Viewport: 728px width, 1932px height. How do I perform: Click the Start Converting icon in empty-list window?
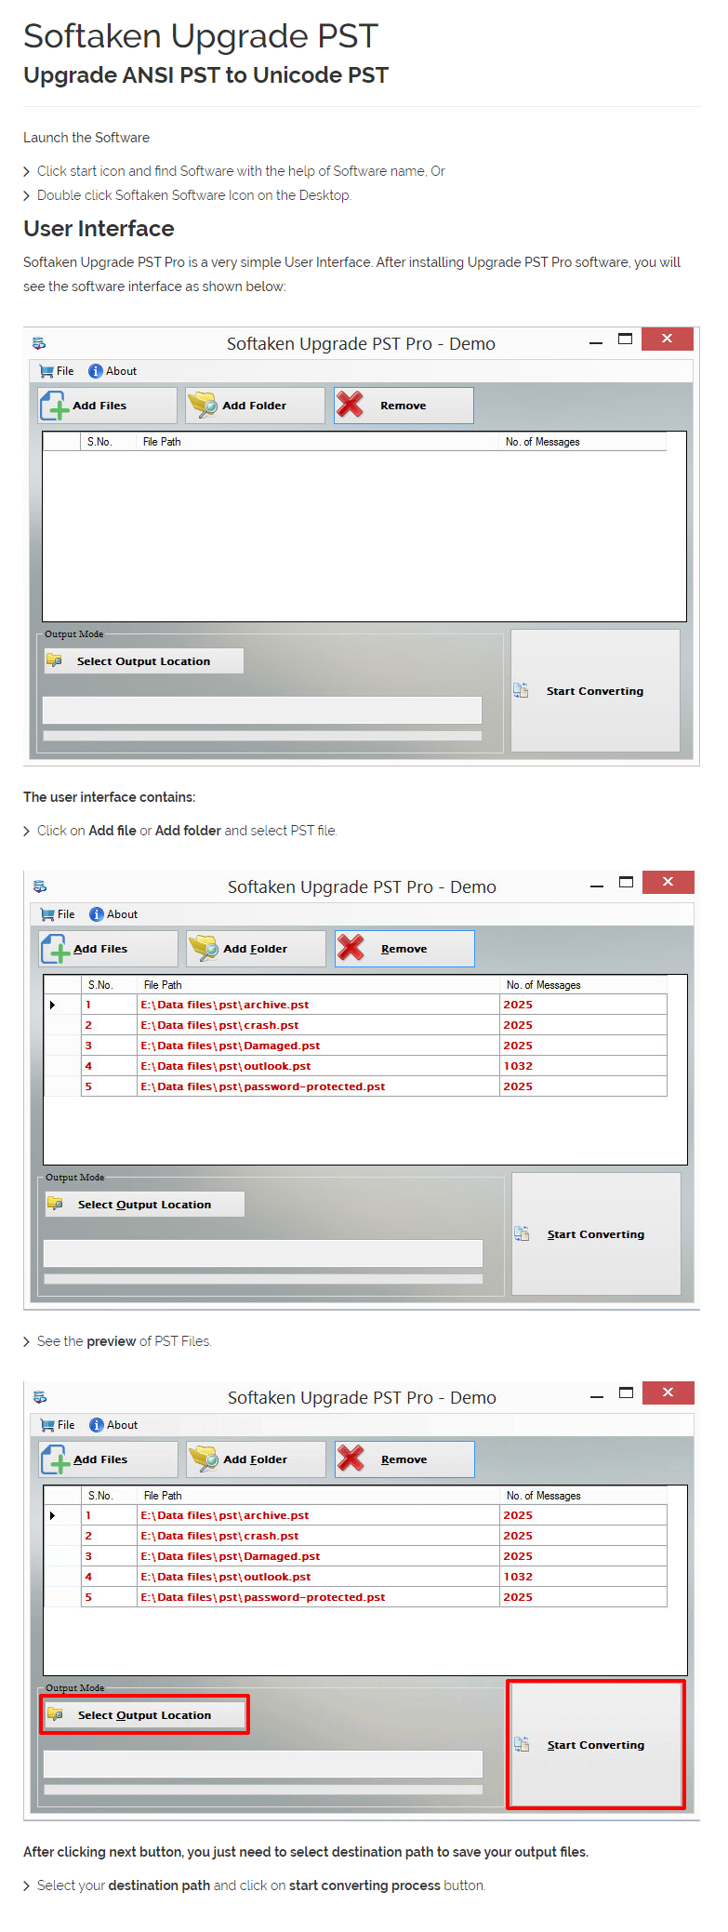521,690
